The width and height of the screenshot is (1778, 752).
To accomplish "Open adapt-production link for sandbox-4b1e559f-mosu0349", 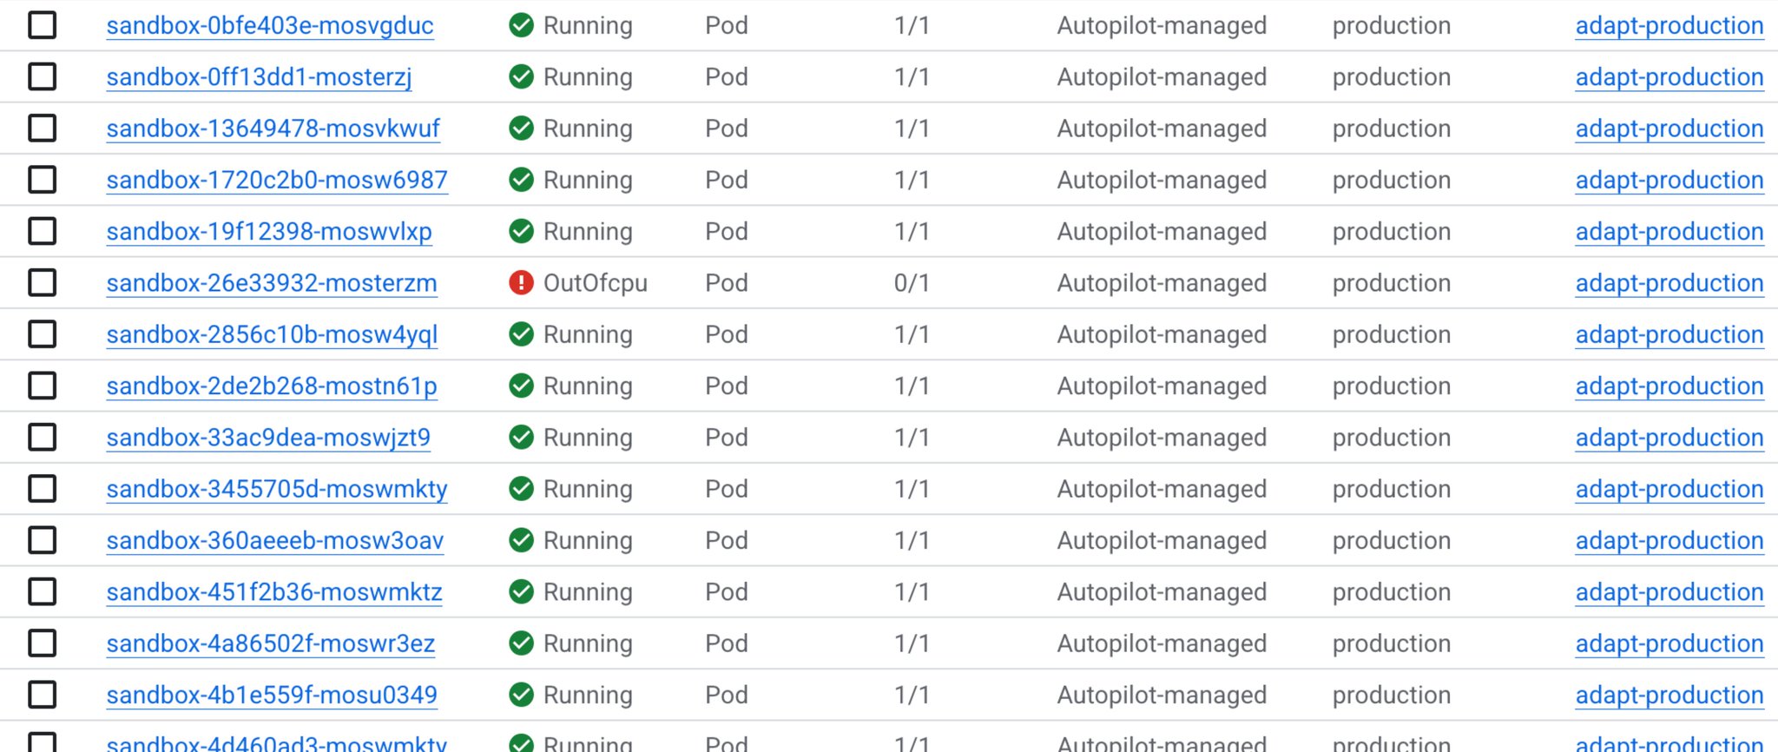I will 1669,696.
